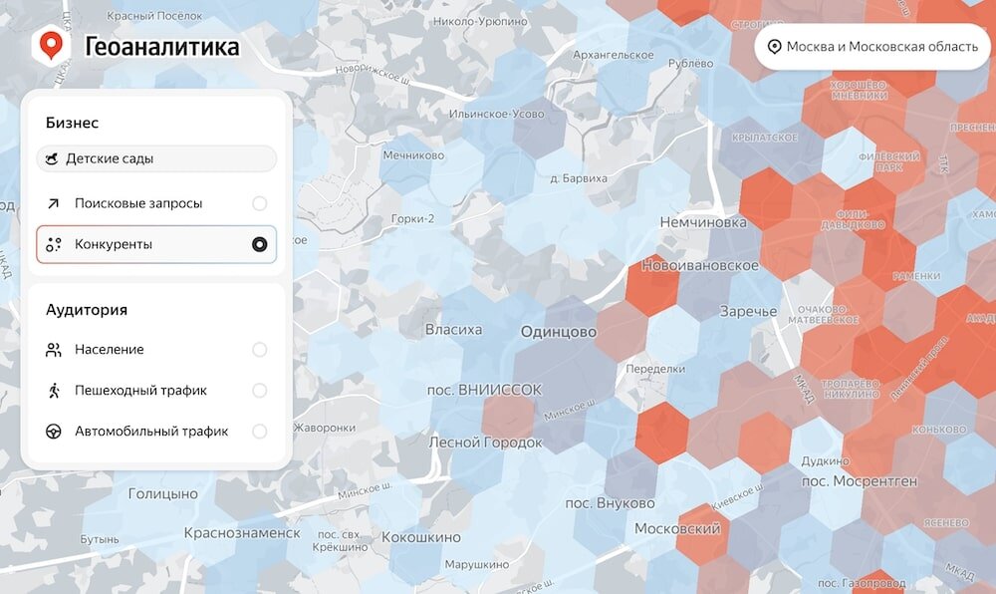Click the arrow icon next to Поисковые запросы
Image resolution: width=996 pixels, height=594 pixels.
[54, 203]
